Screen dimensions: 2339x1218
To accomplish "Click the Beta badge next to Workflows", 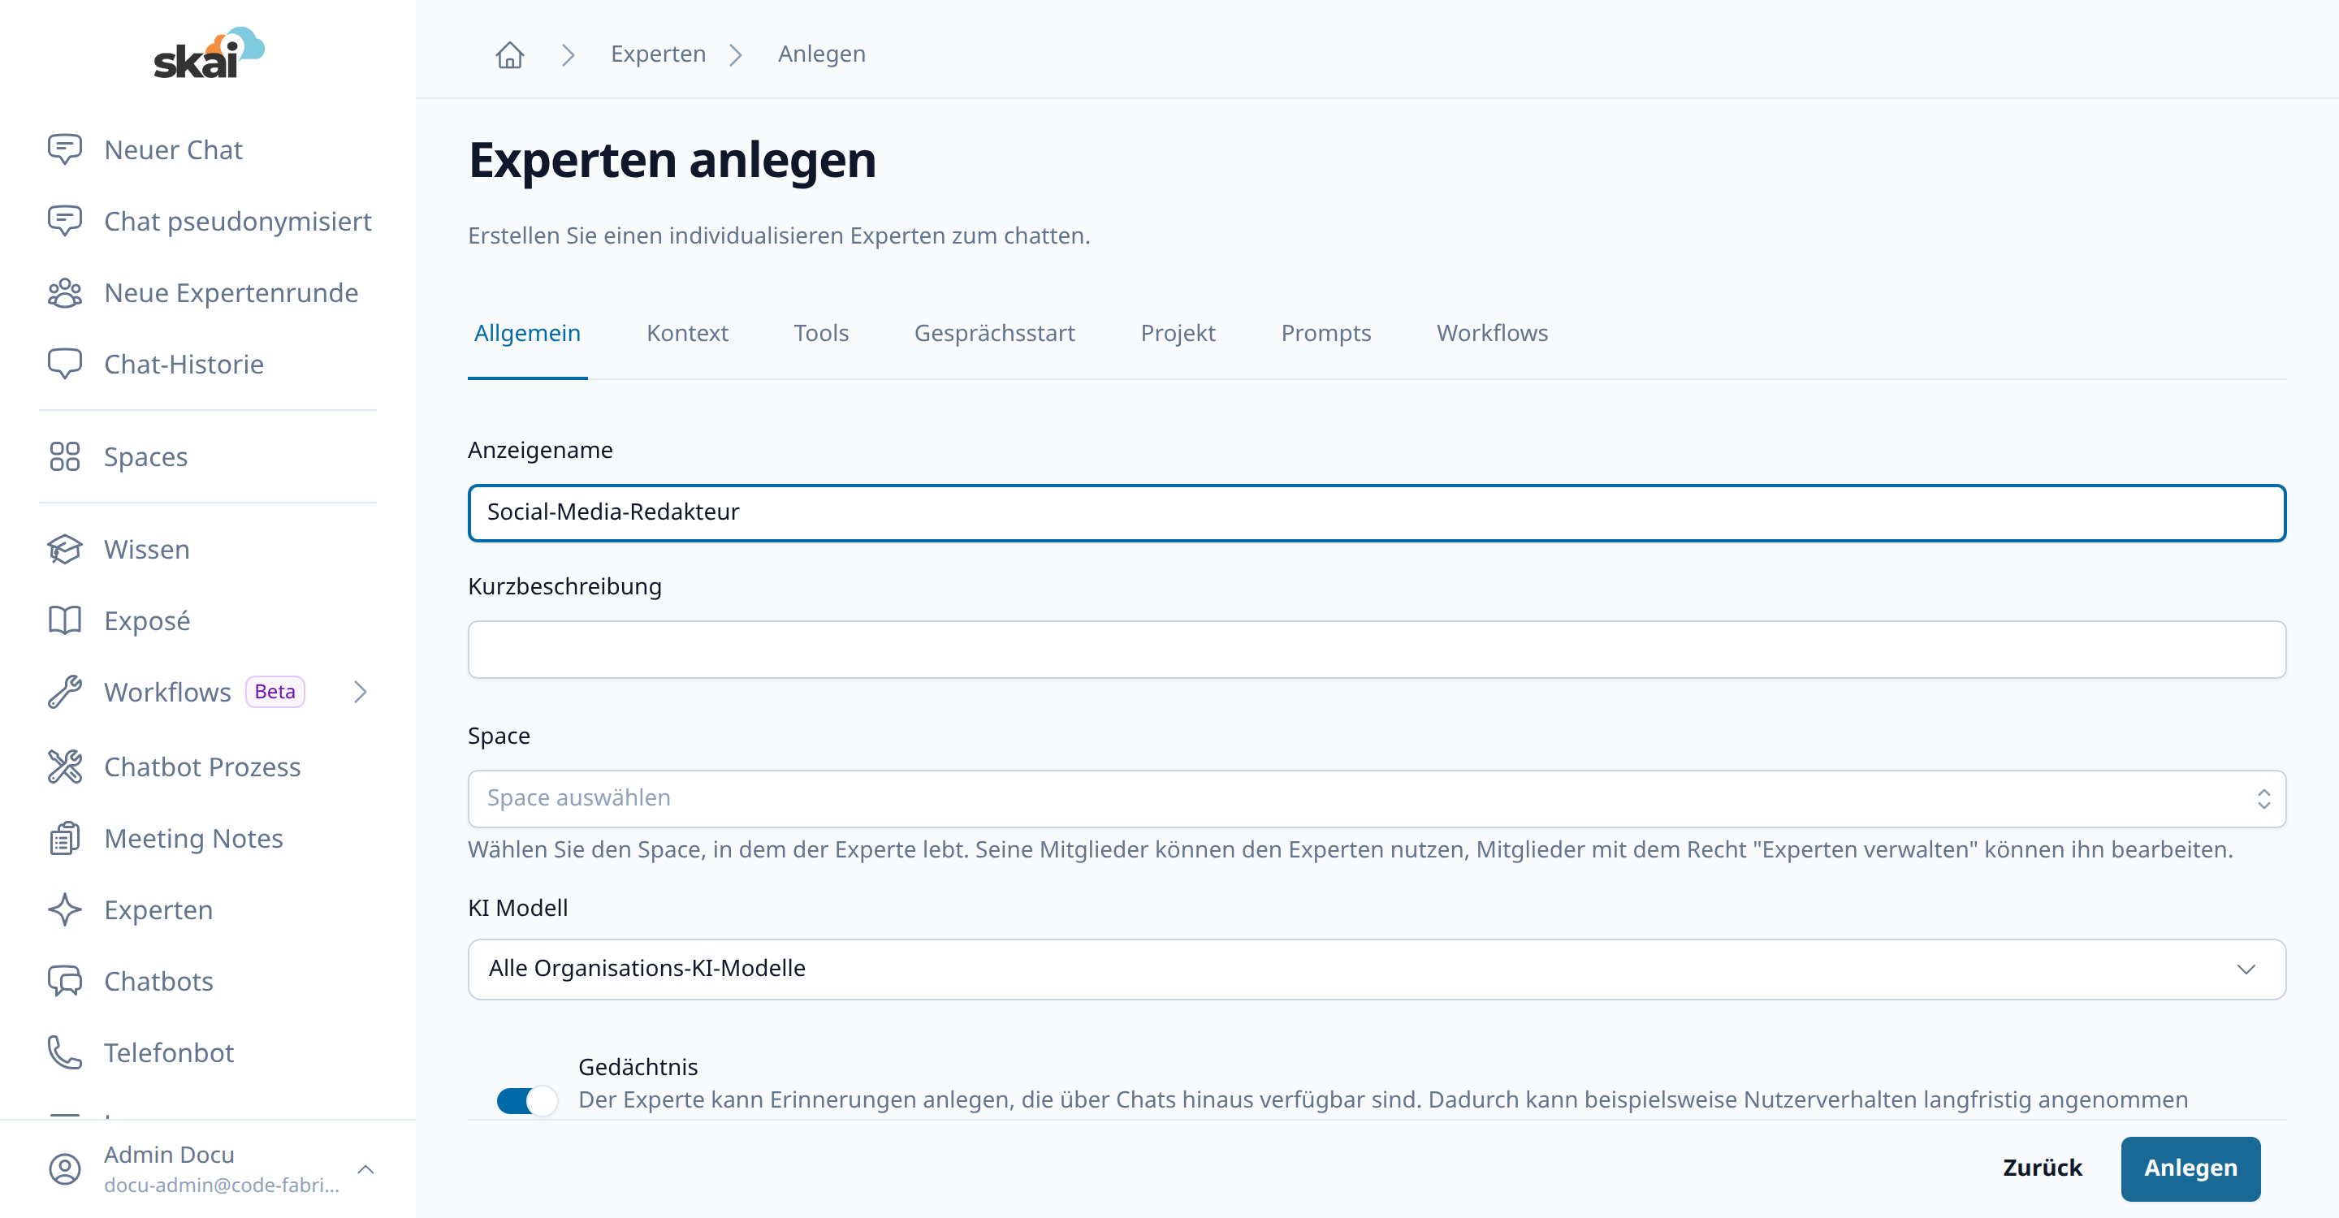I will [275, 692].
